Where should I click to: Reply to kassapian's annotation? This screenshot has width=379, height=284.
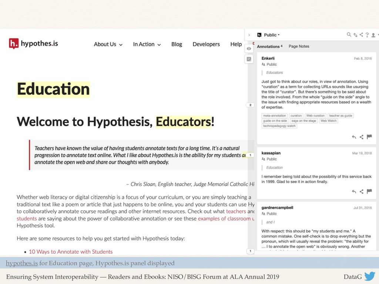(354, 192)
